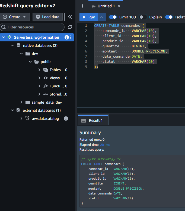Close the Untitled 1 tab
Viewport: 185px width, 211px height.
[119, 6]
